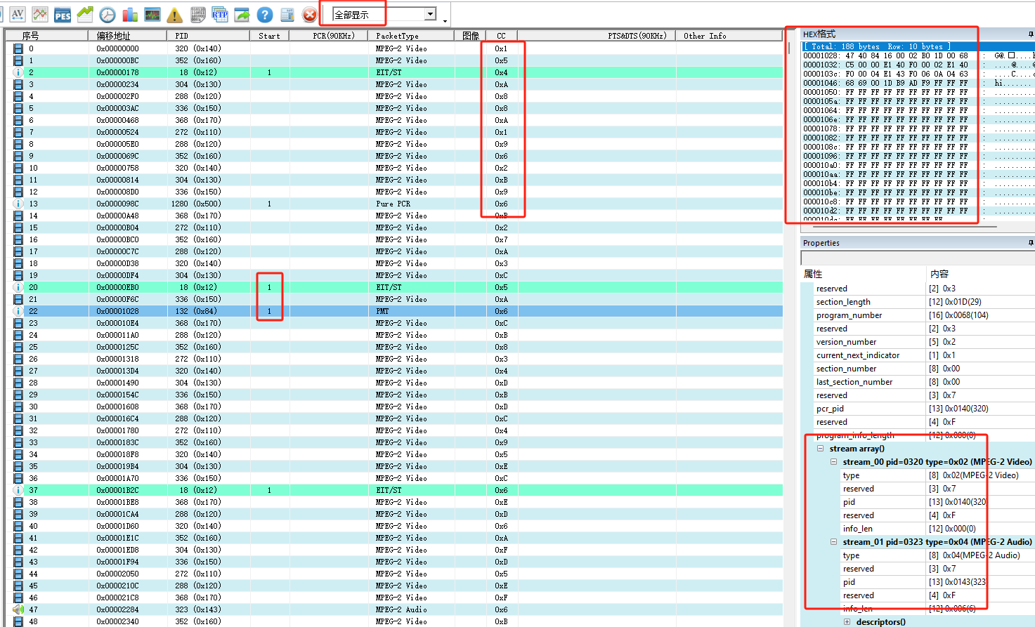Click the PacketType column header

412,36
